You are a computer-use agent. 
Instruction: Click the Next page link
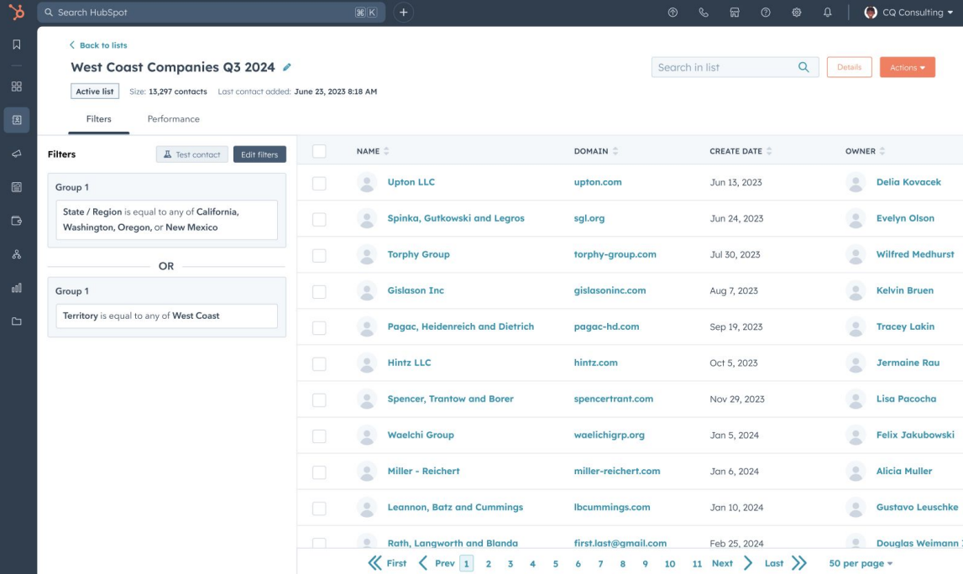click(x=722, y=563)
